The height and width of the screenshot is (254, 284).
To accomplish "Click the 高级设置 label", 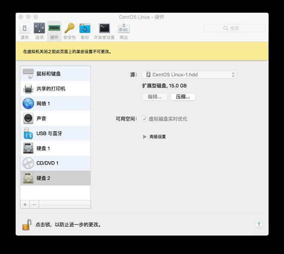I will 158,137.
